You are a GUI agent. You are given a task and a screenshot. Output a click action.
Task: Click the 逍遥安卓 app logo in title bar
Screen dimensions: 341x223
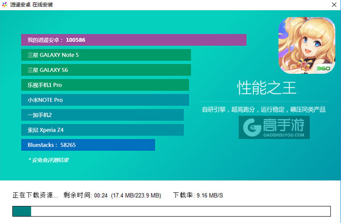(x=5, y=5)
